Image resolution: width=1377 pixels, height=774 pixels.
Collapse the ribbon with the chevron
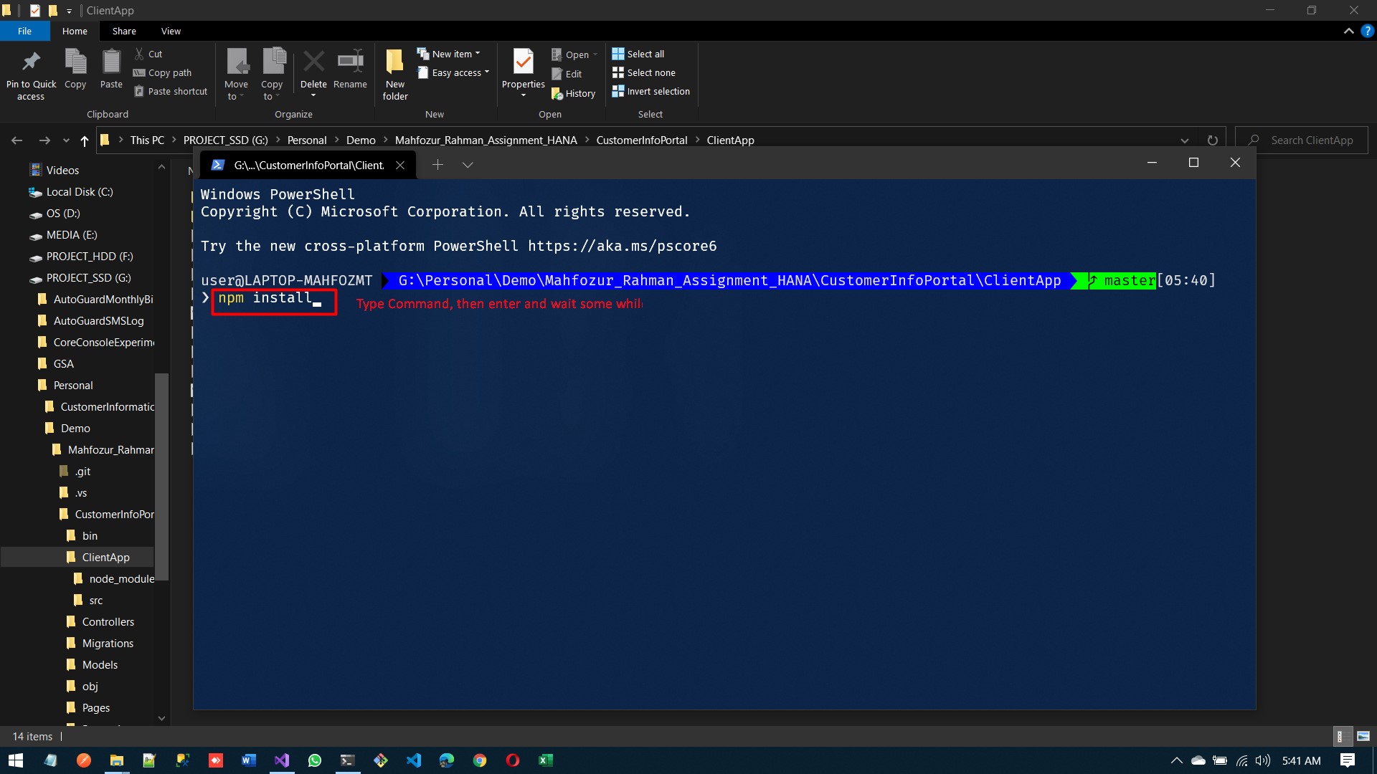(x=1348, y=31)
